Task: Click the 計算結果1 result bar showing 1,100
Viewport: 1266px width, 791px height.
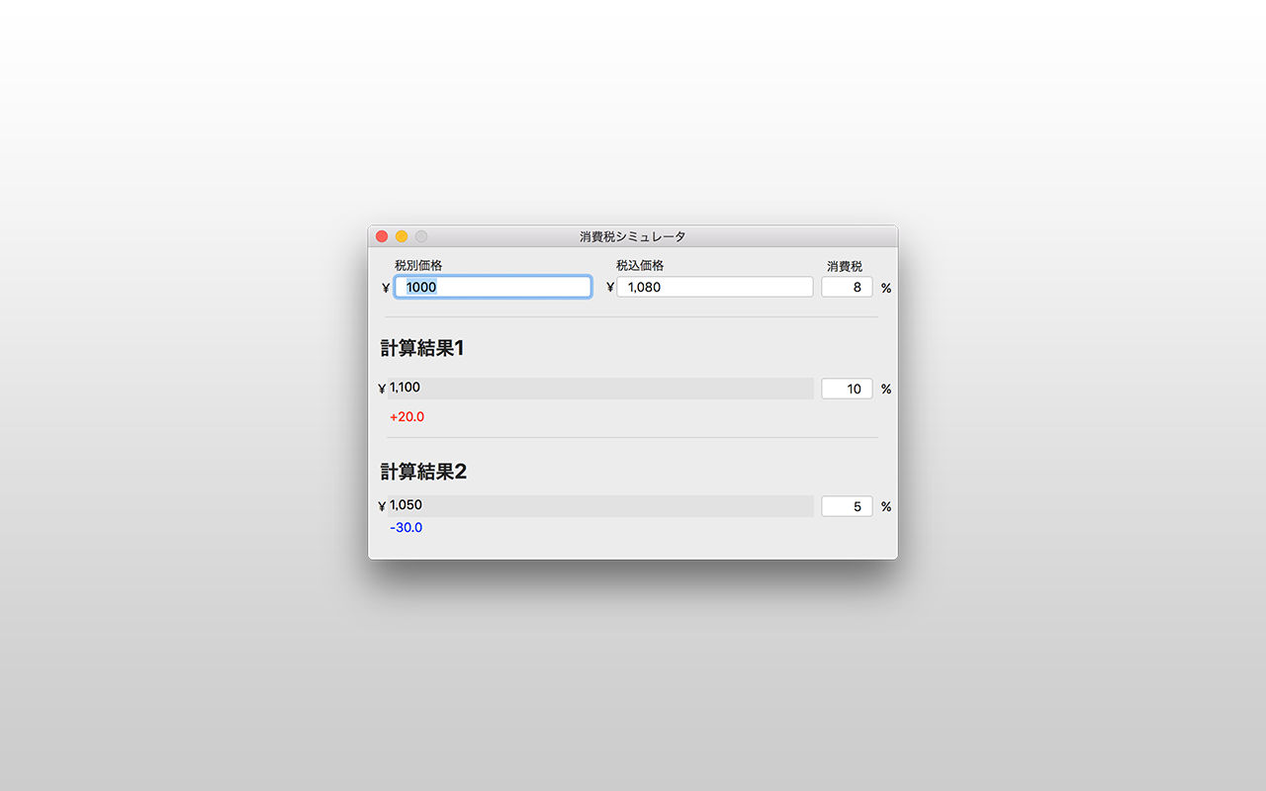Action: point(600,389)
